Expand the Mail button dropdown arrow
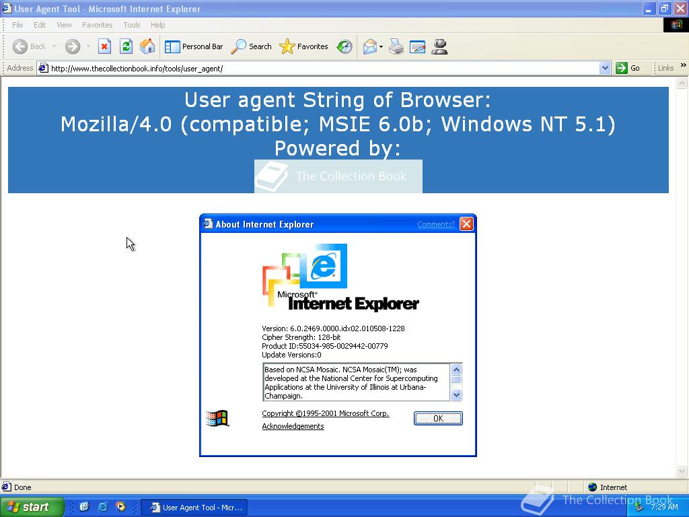 pyautogui.click(x=381, y=46)
